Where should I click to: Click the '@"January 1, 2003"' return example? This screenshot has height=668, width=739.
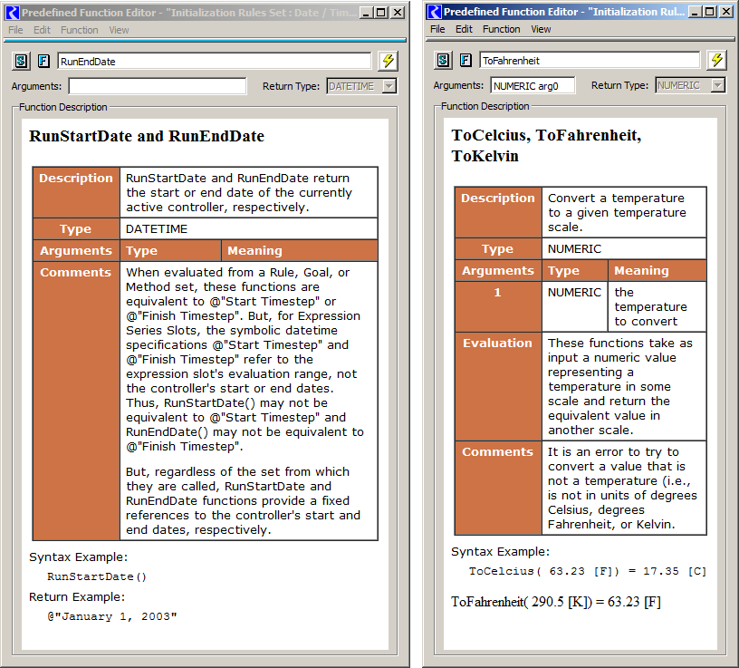click(112, 616)
